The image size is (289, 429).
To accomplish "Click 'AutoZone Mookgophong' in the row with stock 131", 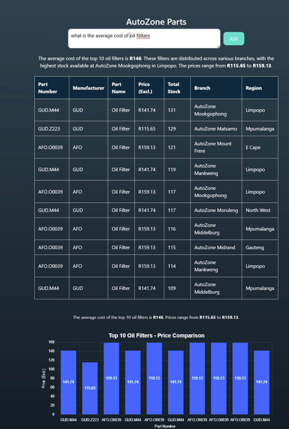I will [216, 110].
